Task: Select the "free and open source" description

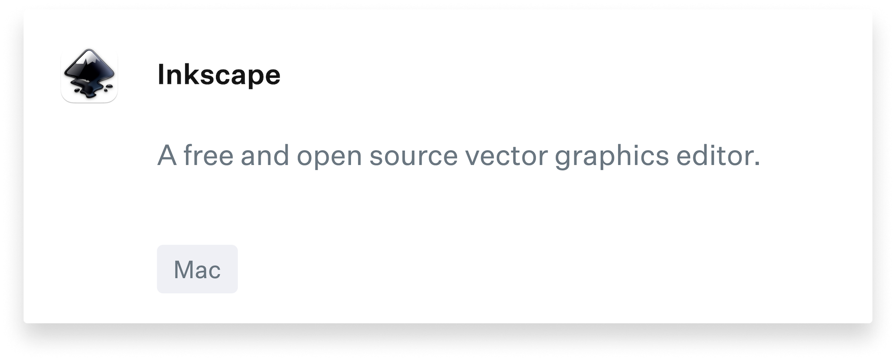Action: (458, 156)
